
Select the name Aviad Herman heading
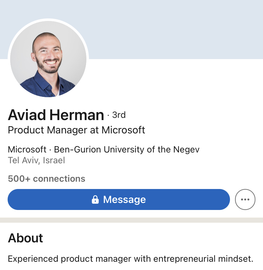(56, 115)
